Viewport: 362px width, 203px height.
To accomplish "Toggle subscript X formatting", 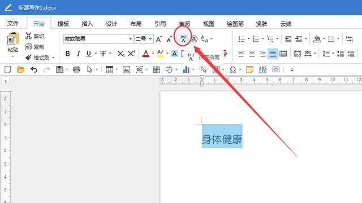I will (121, 54).
